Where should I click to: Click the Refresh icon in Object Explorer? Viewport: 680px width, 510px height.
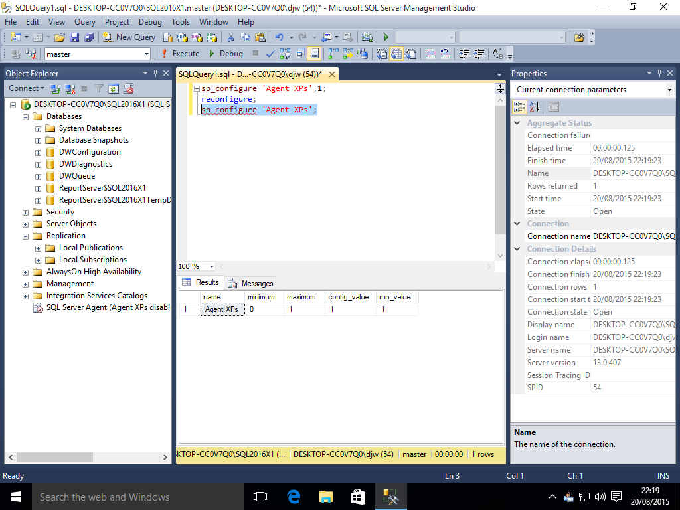tap(114, 88)
